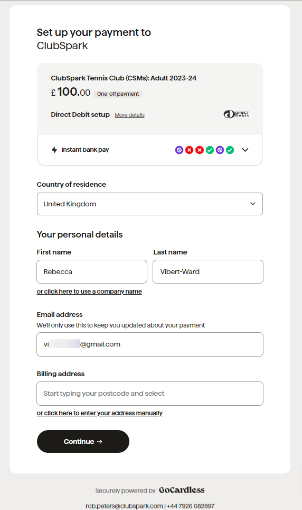The image size is (302, 510).
Task: Open the More details link
Action: click(129, 115)
